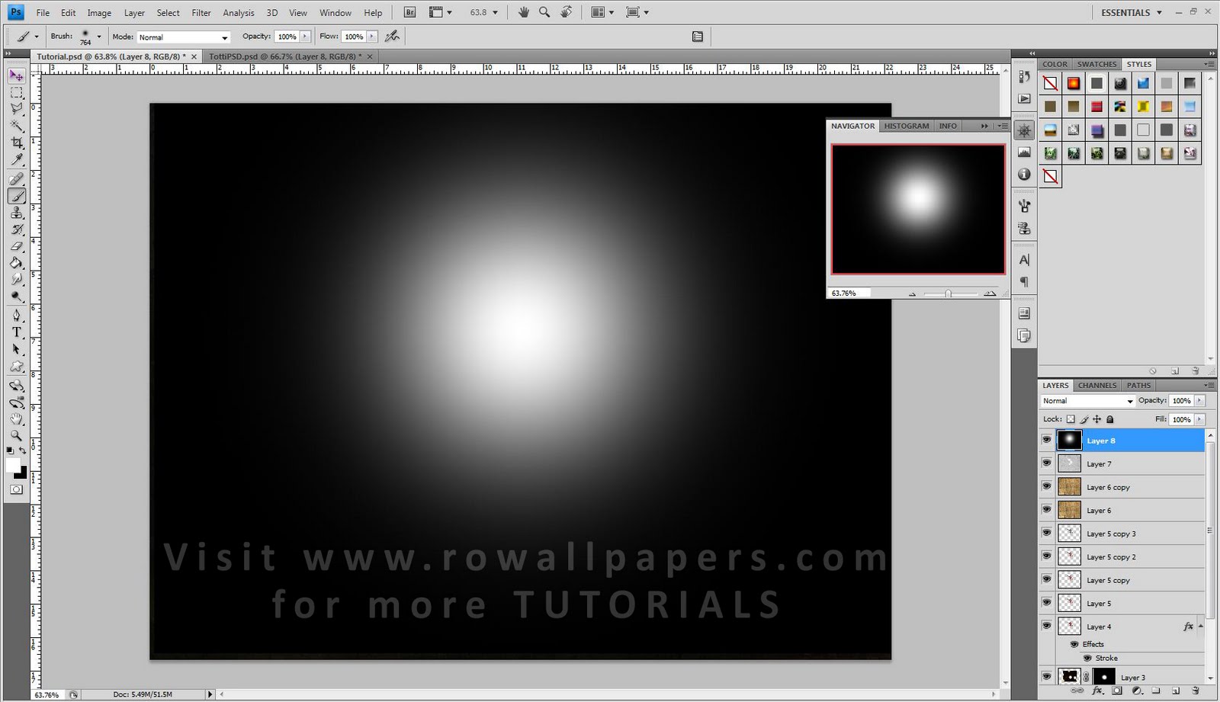Toggle visibility of Layer 6
The height and width of the screenshot is (702, 1220).
coord(1046,510)
